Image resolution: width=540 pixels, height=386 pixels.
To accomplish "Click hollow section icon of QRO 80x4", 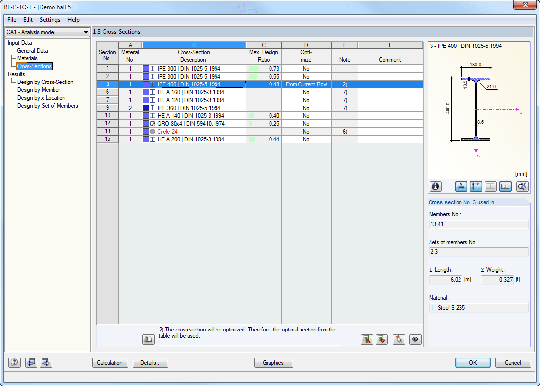I will coord(153,124).
